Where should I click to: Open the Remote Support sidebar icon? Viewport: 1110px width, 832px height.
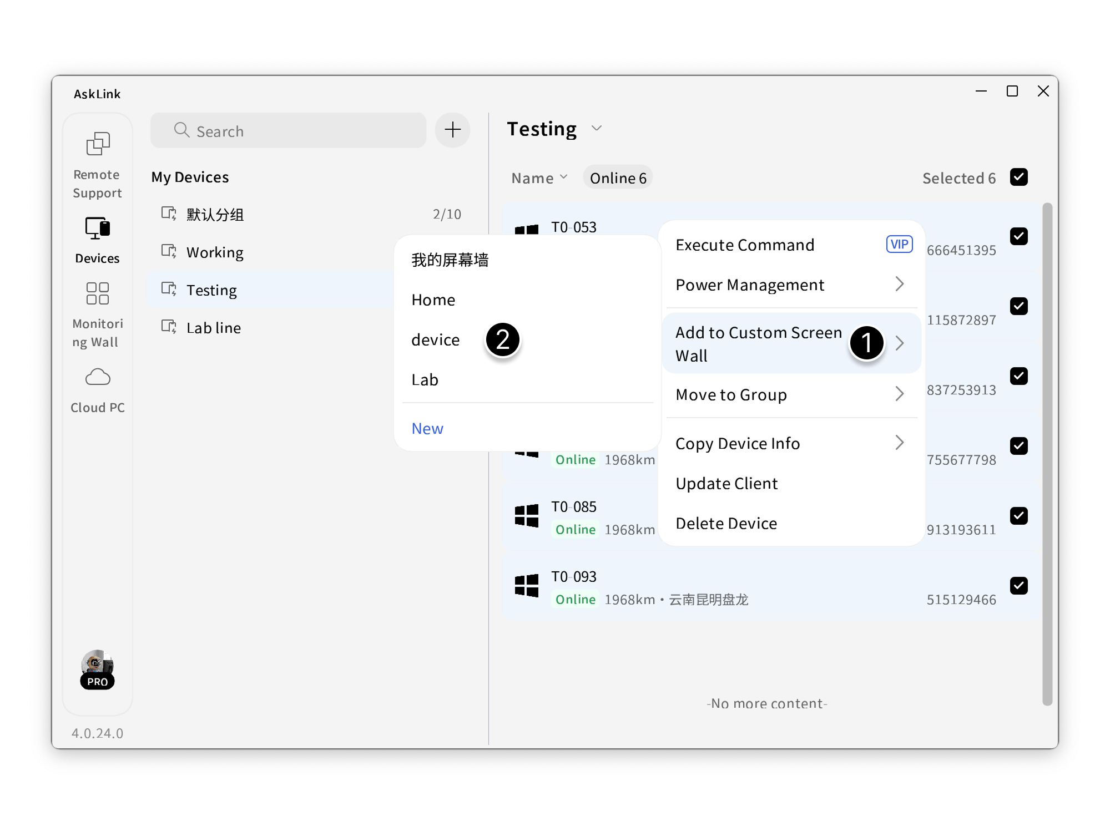click(x=98, y=145)
